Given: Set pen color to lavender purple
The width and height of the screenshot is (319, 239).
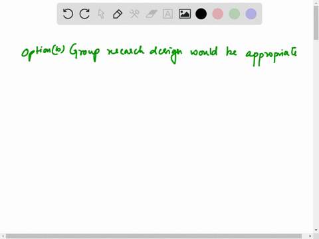Looking at the screenshot, I should coord(251,14).
